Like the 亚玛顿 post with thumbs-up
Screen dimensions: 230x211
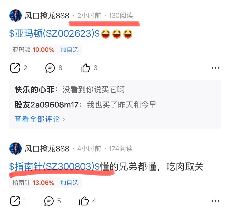(85, 68)
